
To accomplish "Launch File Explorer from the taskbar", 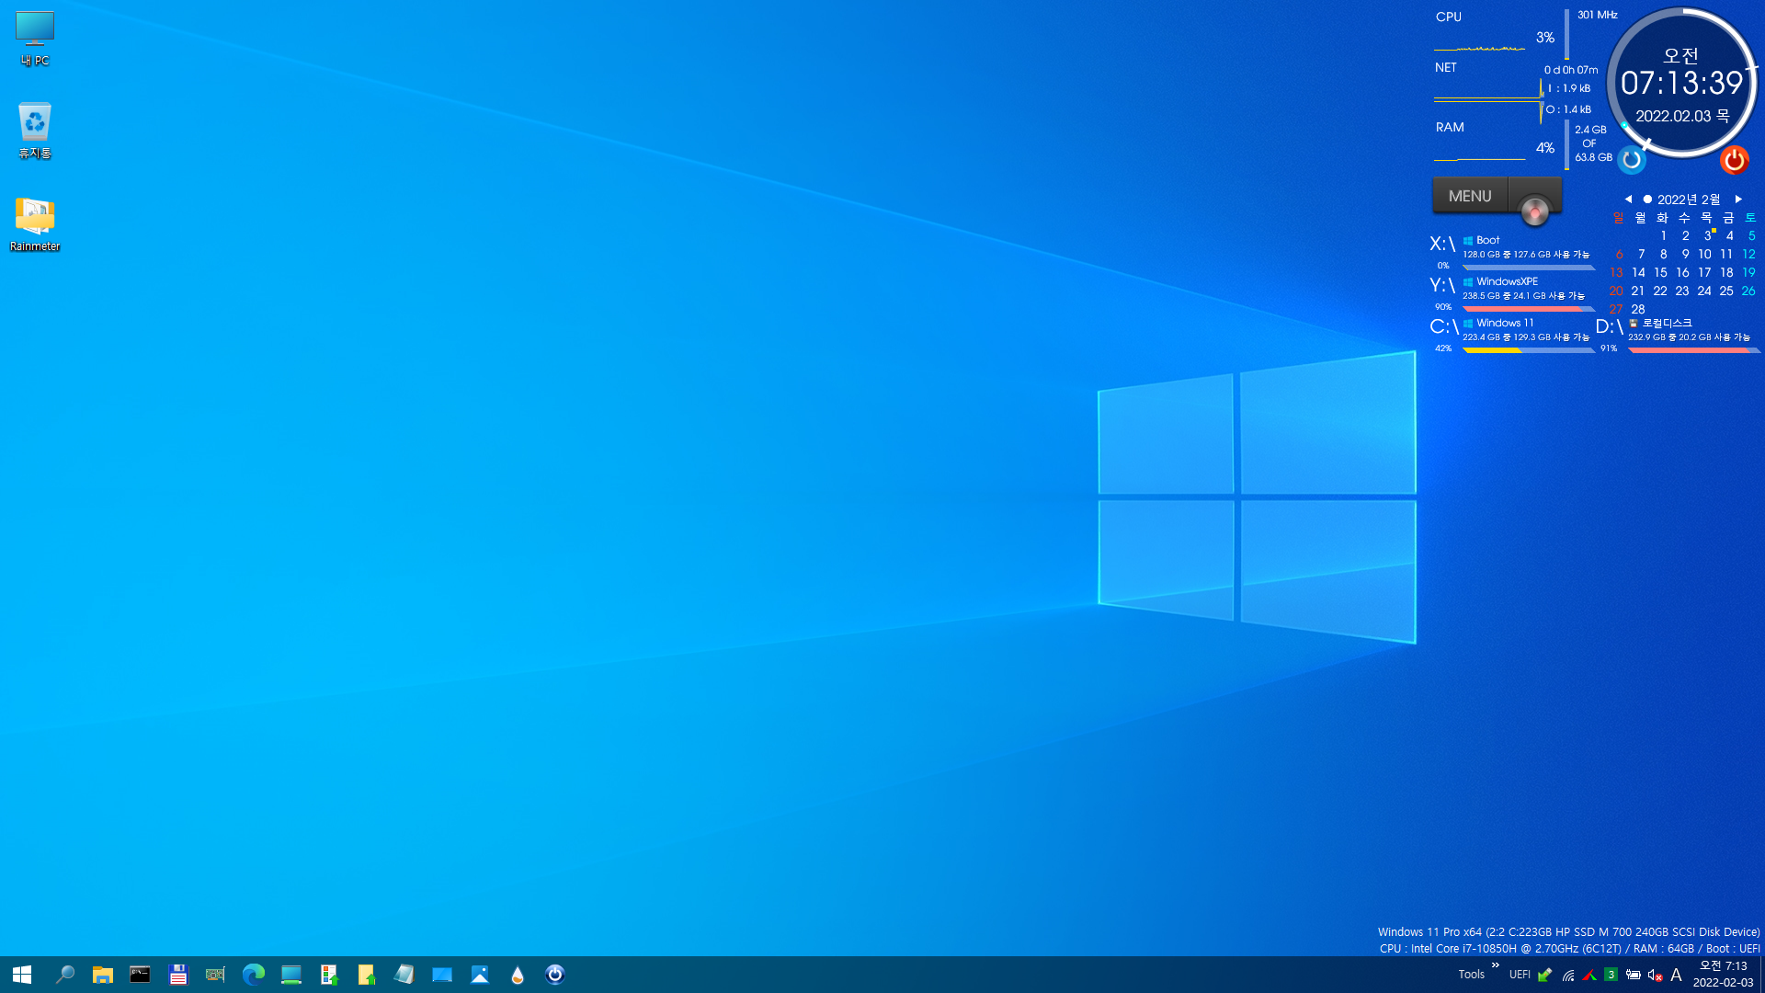I will tap(102, 975).
